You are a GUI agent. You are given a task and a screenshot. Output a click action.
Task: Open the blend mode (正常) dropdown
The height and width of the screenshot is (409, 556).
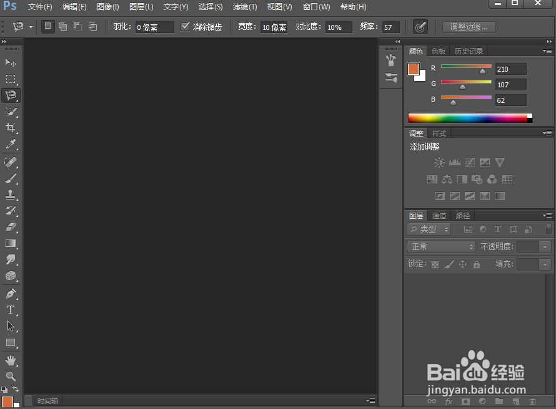coord(441,247)
